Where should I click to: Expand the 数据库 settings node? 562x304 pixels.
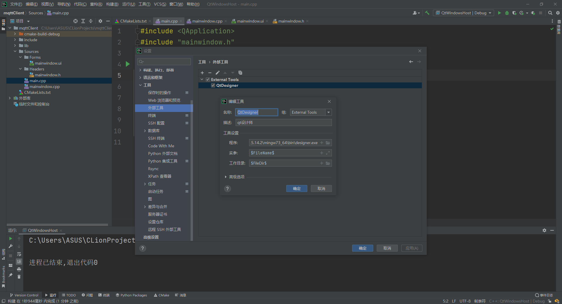click(145, 131)
